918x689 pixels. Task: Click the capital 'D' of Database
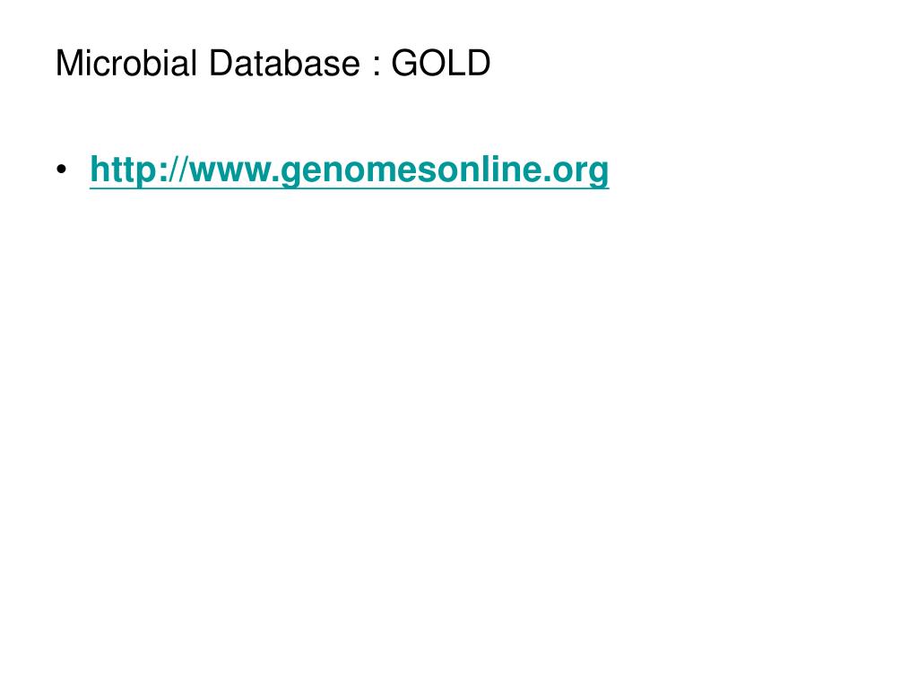(x=221, y=63)
